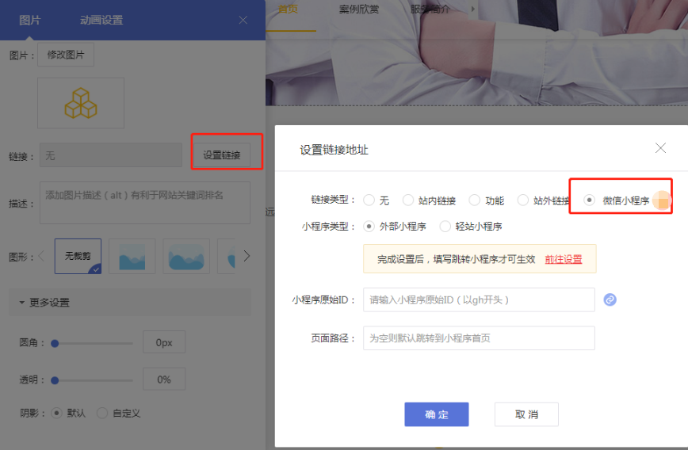
Task: Click the link icon beside the mini-program ID field
Action: [x=610, y=299]
